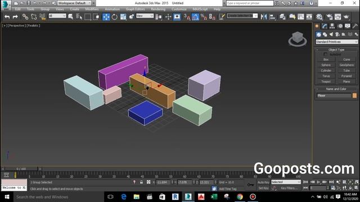The image size is (360, 202).
Task: Click the Cylinder primitive button
Action: [x=326, y=70]
